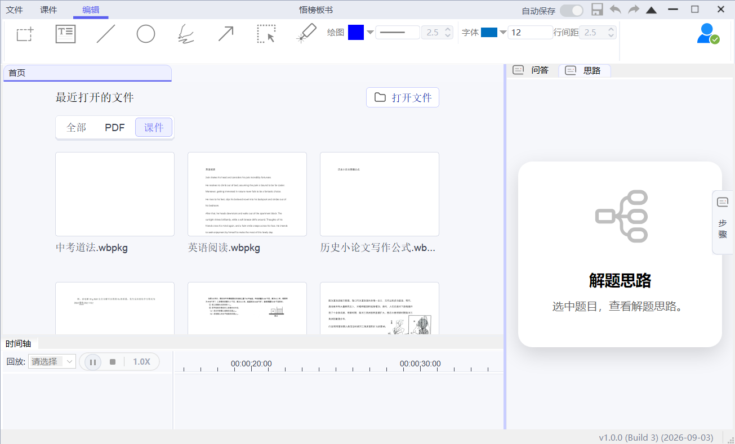
Task: Activate the laser pointer tool
Action: [x=306, y=34]
